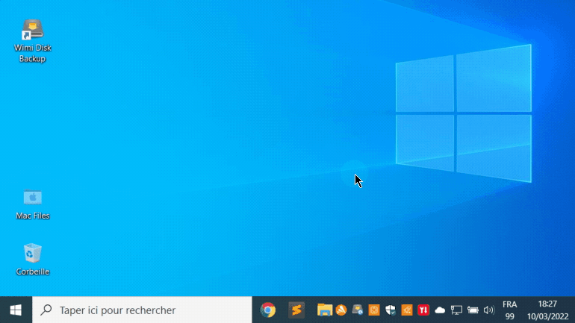This screenshot has height=323, width=575.
Task: Open the Wimi Disk Backup desktop shortcut
Action: pyautogui.click(x=32, y=40)
